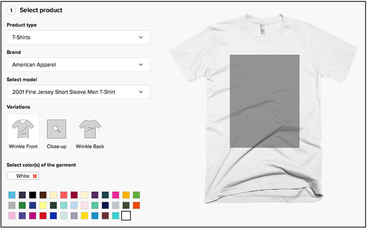The image size is (367, 229).
Task: Select the pure red color swatch
Action: pos(43,216)
